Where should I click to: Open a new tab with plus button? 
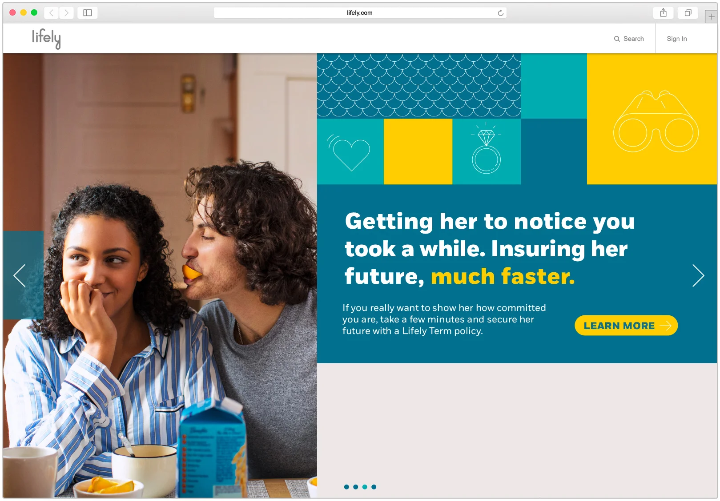711,16
